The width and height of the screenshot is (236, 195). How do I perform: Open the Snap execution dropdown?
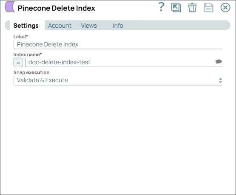118,80
